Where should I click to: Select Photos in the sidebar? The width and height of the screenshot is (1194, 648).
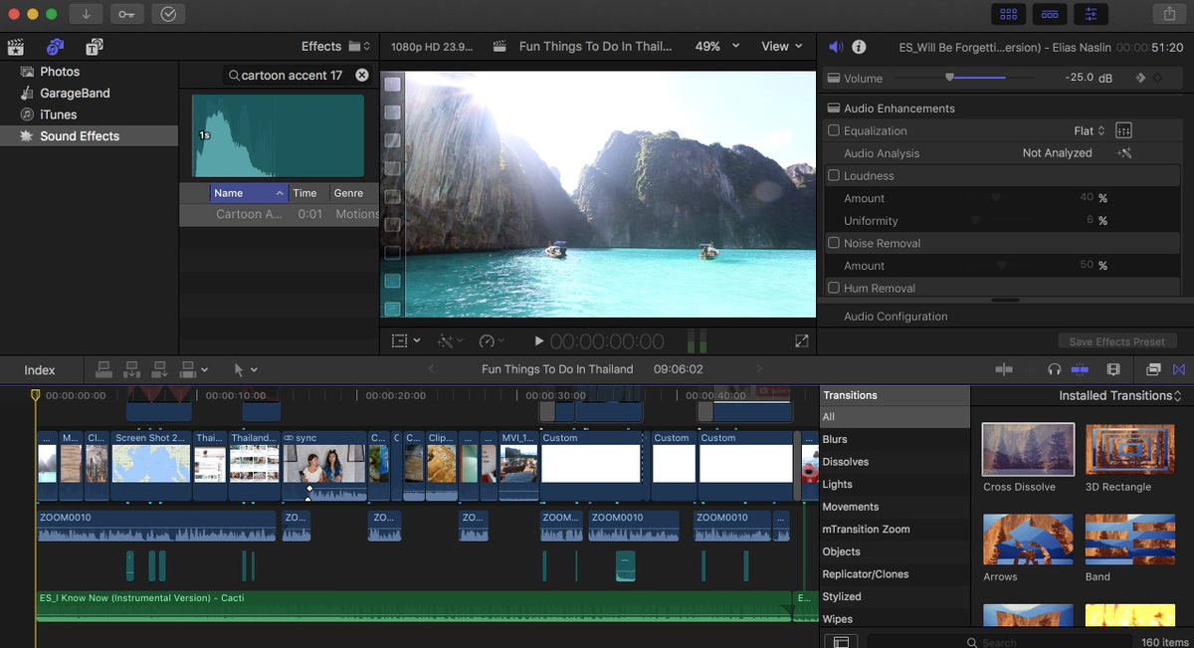60,72
